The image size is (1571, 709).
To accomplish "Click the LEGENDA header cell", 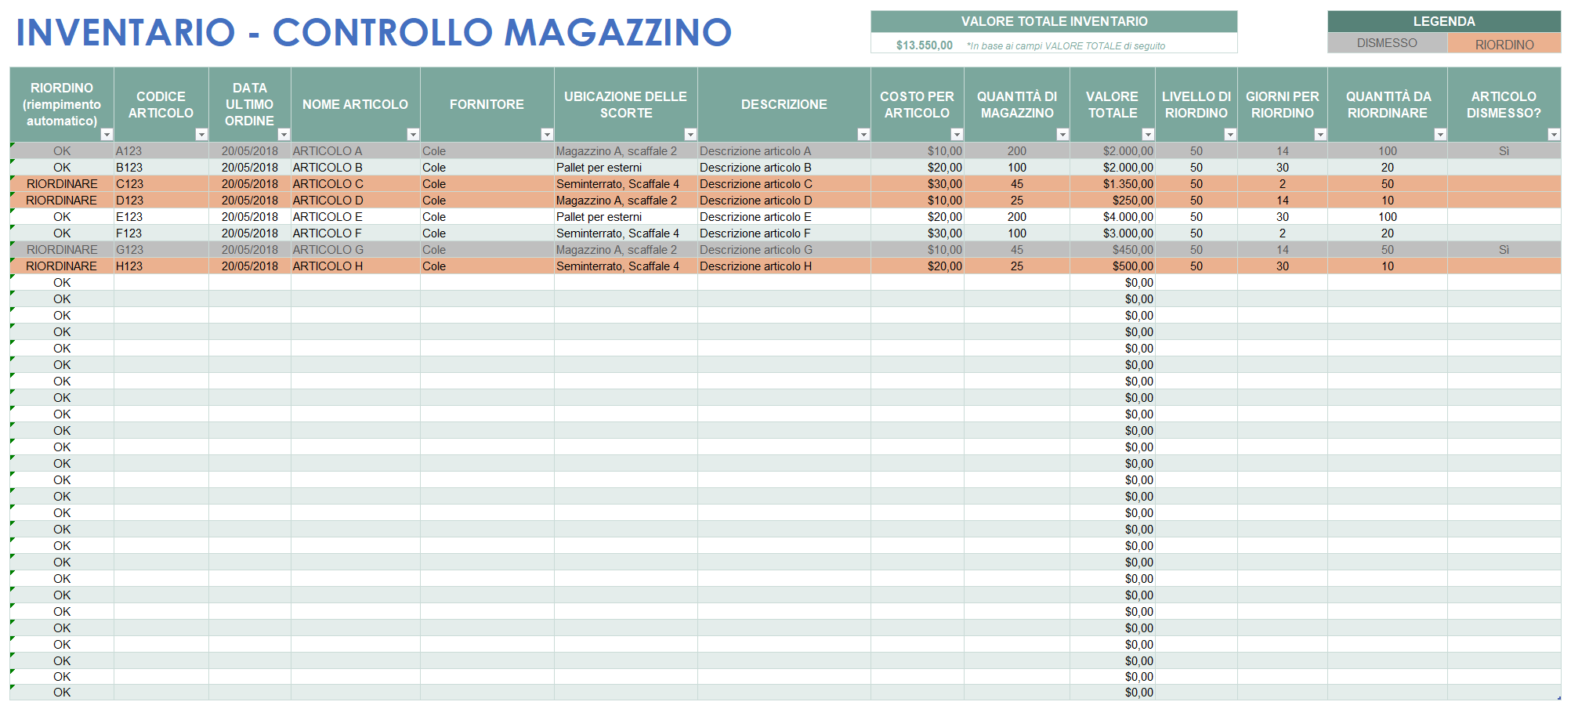I will click(1444, 21).
